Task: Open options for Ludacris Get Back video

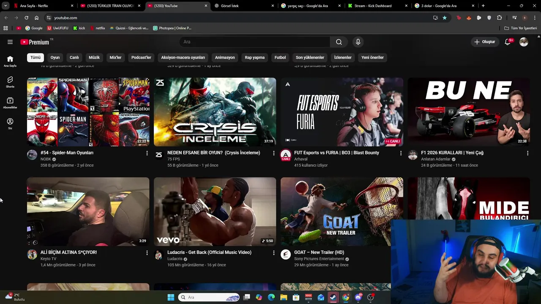Action: point(274,252)
